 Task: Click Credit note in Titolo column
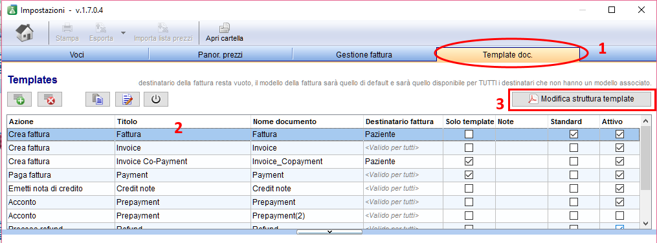pos(136,189)
